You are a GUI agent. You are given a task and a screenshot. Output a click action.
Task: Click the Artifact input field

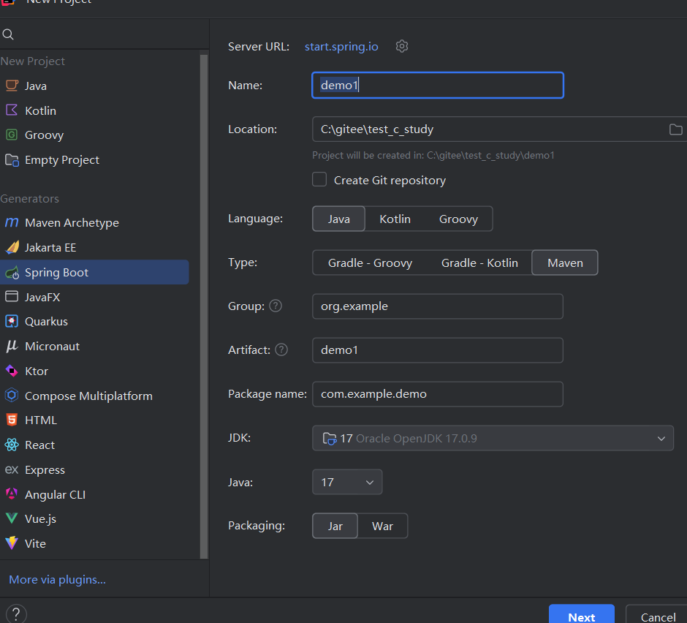click(x=438, y=350)
